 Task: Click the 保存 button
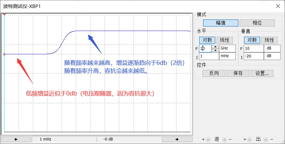238,73
